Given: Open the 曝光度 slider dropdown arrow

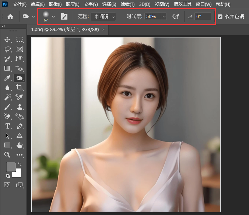Looking at the screenshot, I should pos(164,16).
